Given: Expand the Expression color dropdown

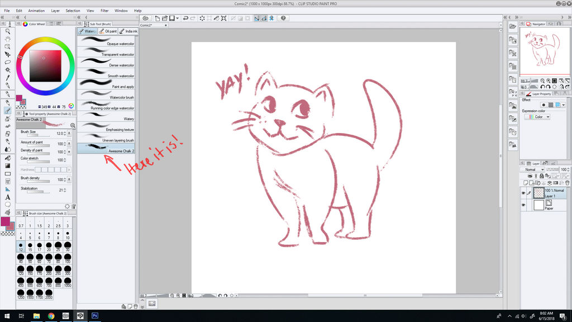Looking at the screenshot, I should point(542,117).
